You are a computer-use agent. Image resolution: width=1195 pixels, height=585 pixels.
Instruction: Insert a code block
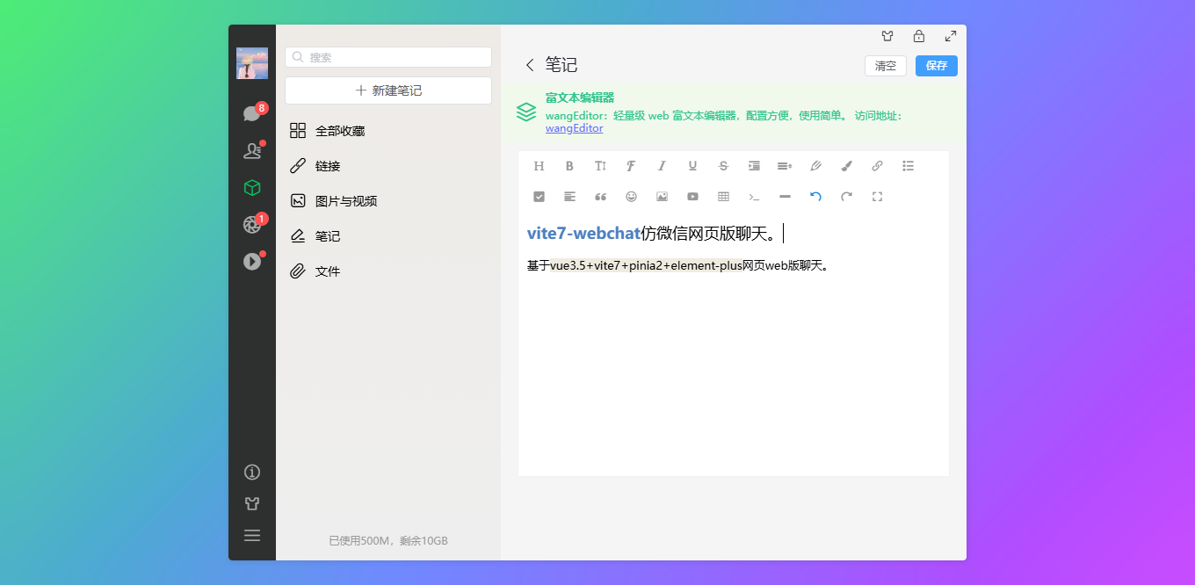click(x=754, y=197)
